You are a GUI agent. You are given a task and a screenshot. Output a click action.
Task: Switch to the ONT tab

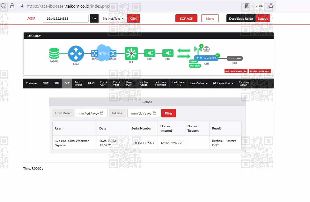[46, 83]
